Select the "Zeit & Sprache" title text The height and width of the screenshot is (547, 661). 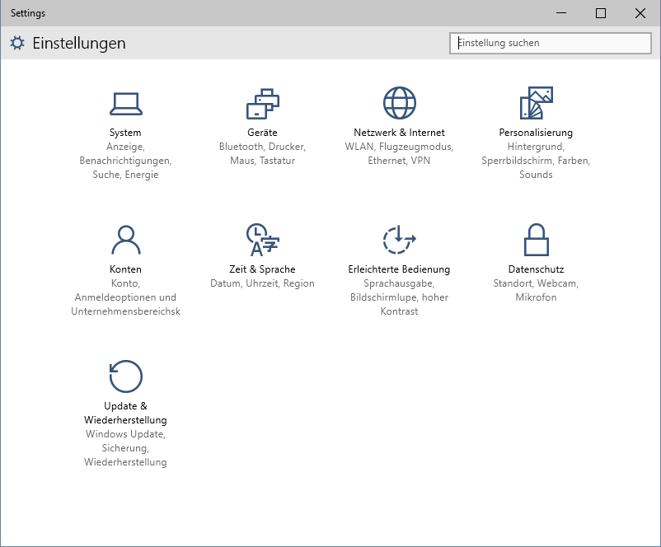[x=262, y=269]
